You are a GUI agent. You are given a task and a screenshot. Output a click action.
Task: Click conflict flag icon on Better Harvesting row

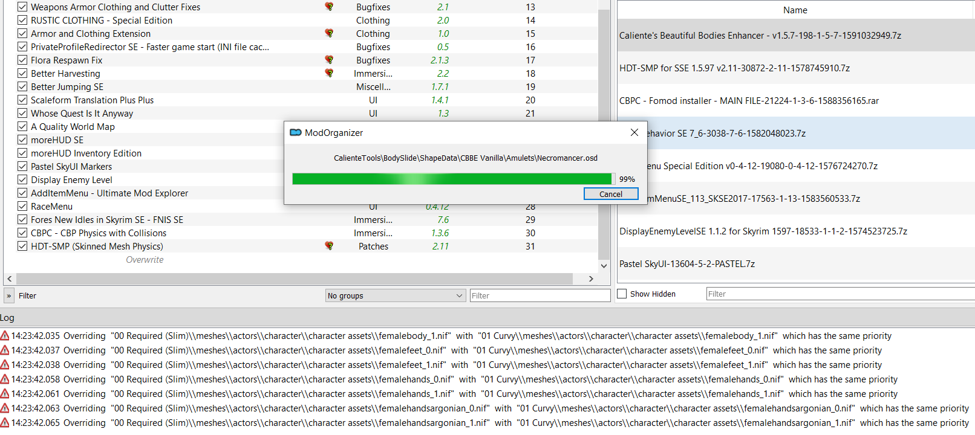pos(329,73)
